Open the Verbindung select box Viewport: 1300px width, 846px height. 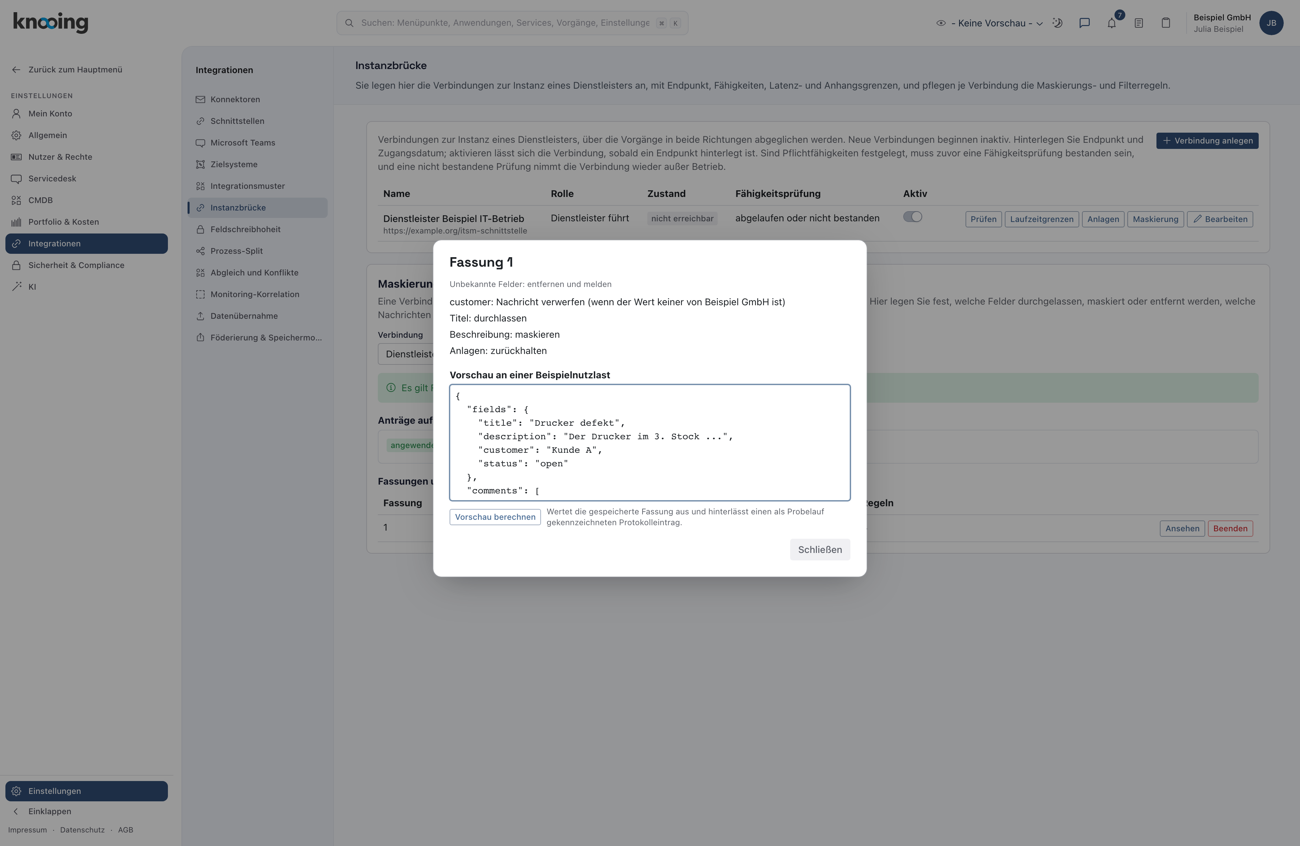pyautogui.click(x=405, y=354)
